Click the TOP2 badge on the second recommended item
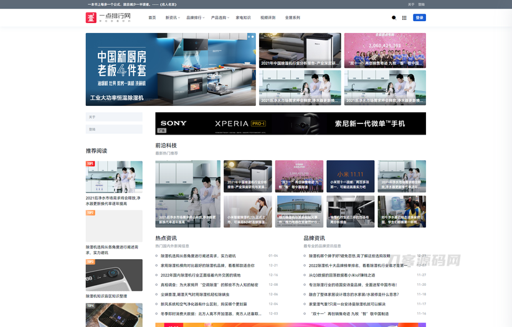The image size is (512, 327). coord(90,213)
